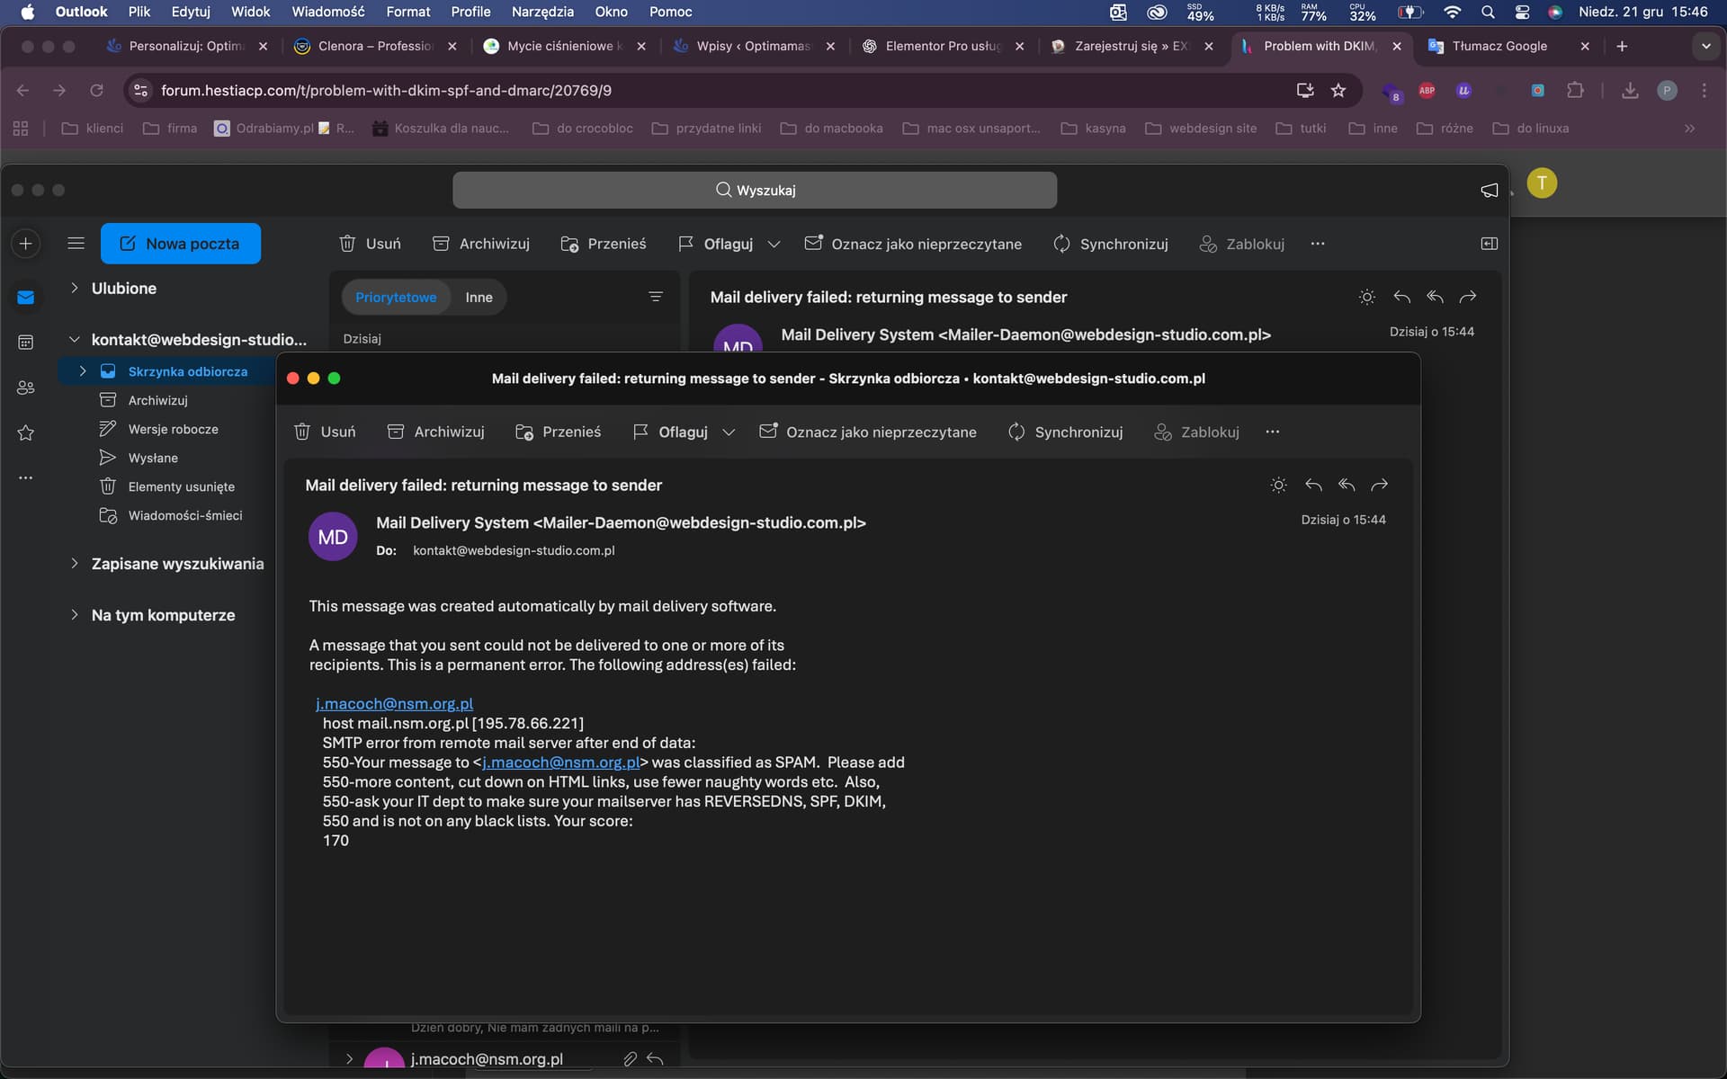
Task: Select the Wysłane folder
Action: [x=153, y=458]
